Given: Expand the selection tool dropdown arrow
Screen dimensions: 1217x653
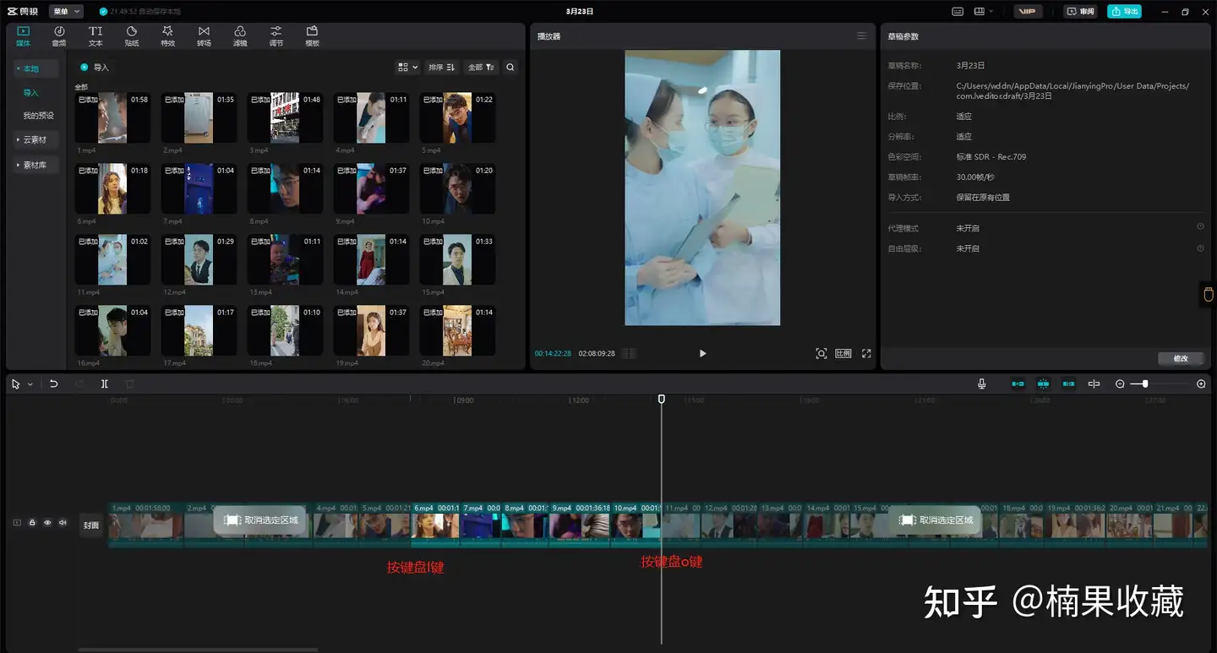Looking at the screenshot, I should click(30, 384).
